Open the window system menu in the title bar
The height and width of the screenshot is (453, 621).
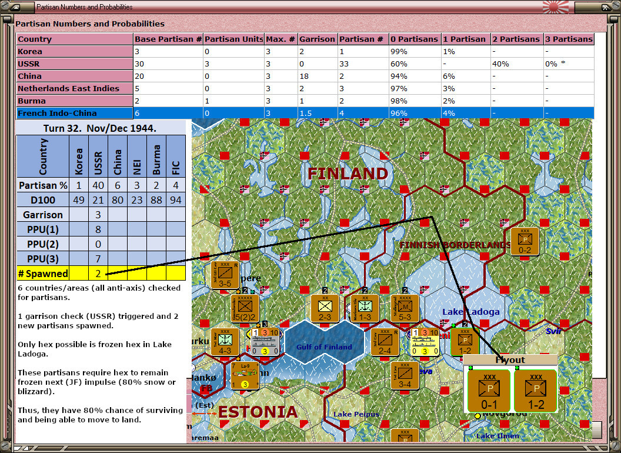[16, 6]
